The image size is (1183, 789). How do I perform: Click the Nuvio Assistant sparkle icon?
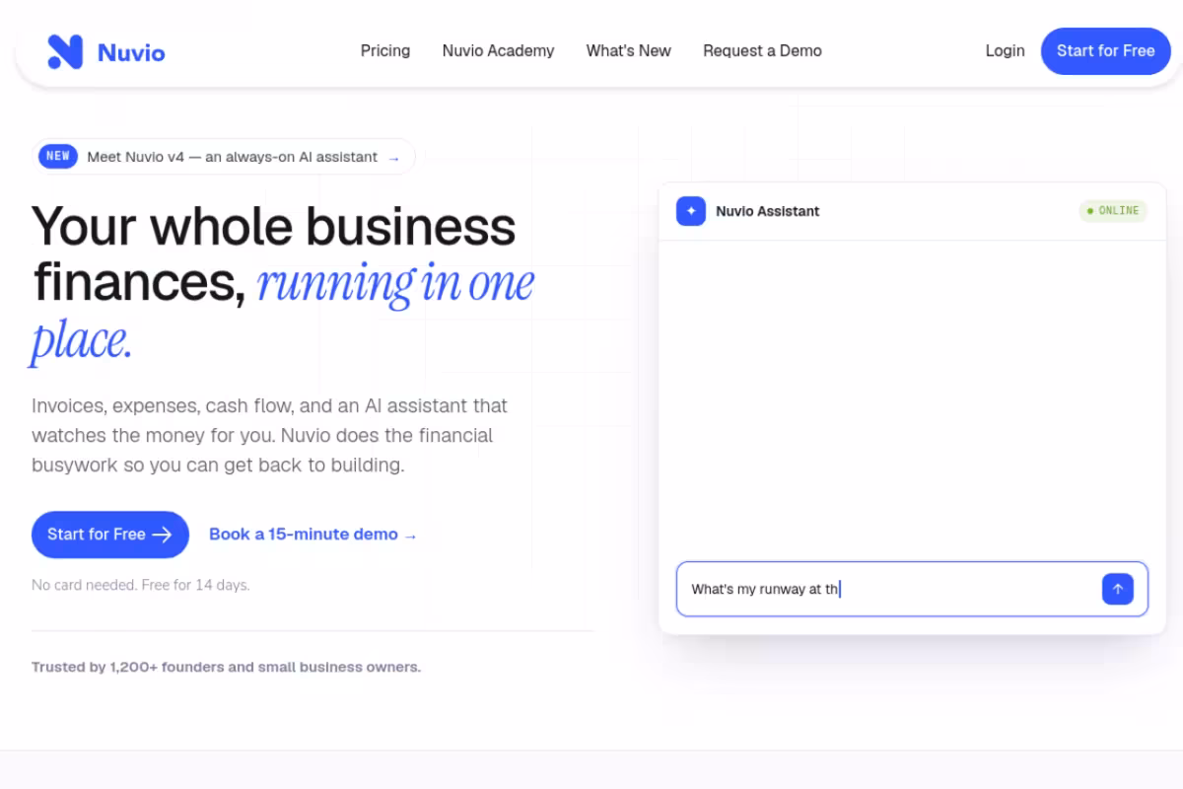(691, 211)
